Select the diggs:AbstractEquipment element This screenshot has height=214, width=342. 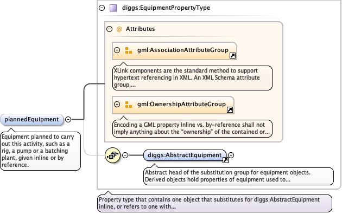[x=185, y=155]
